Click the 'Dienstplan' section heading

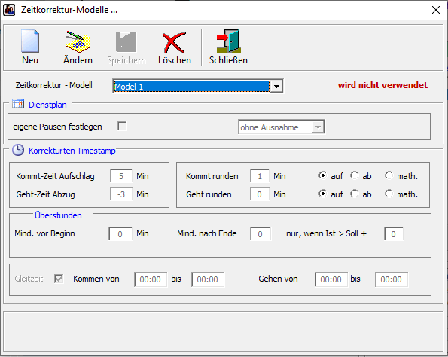(x=47, y=105)
